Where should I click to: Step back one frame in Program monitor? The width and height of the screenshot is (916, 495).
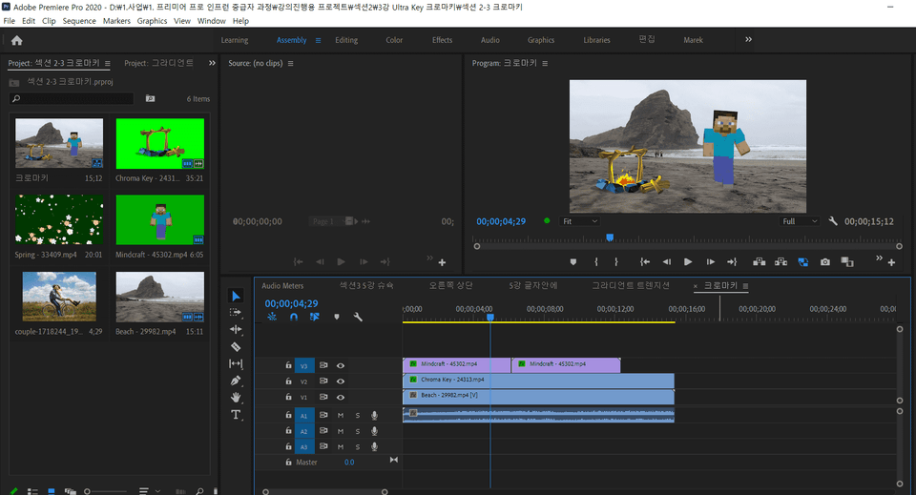tap(667, 262)
